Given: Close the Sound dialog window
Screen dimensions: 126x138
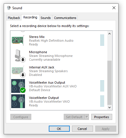Looking at the screenshot, I should [114, 8].
